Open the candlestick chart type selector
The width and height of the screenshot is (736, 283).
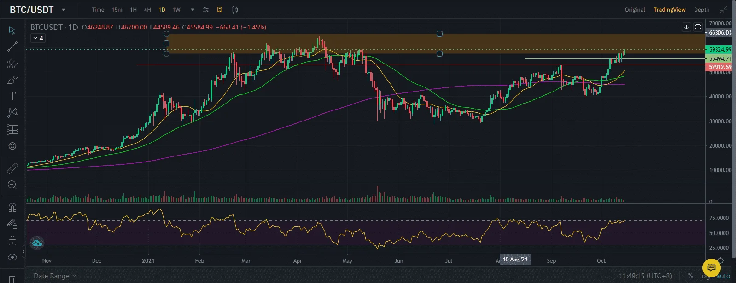[x=235, y=10]
